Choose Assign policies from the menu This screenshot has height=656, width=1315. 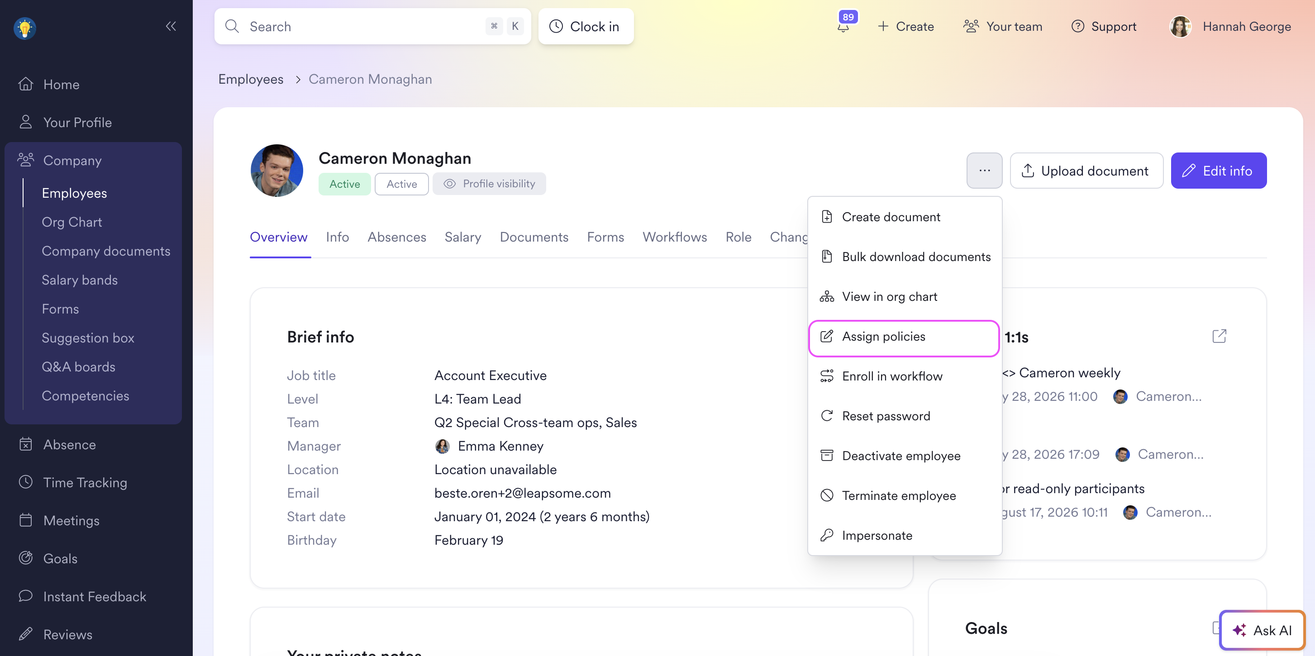(904, 338)
